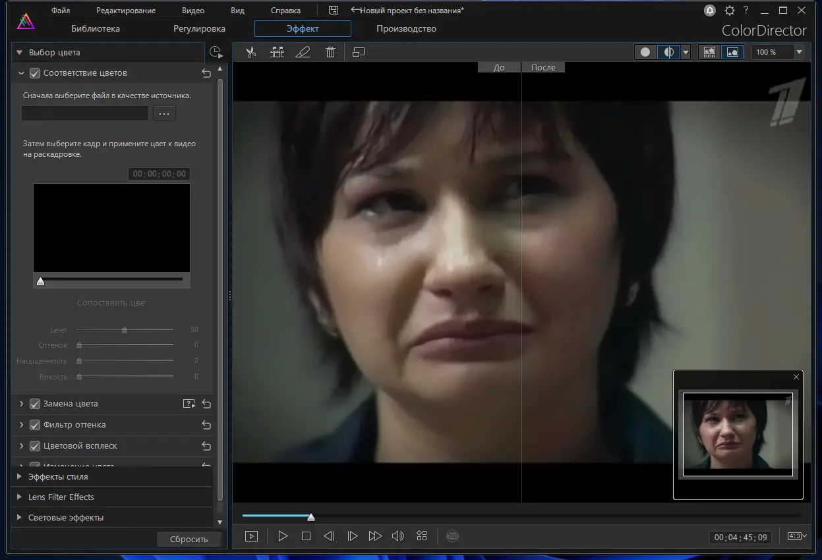Viewport: 822px width, 560px height.
Task: Click the Level slider handle
Action: coord(125,330)
